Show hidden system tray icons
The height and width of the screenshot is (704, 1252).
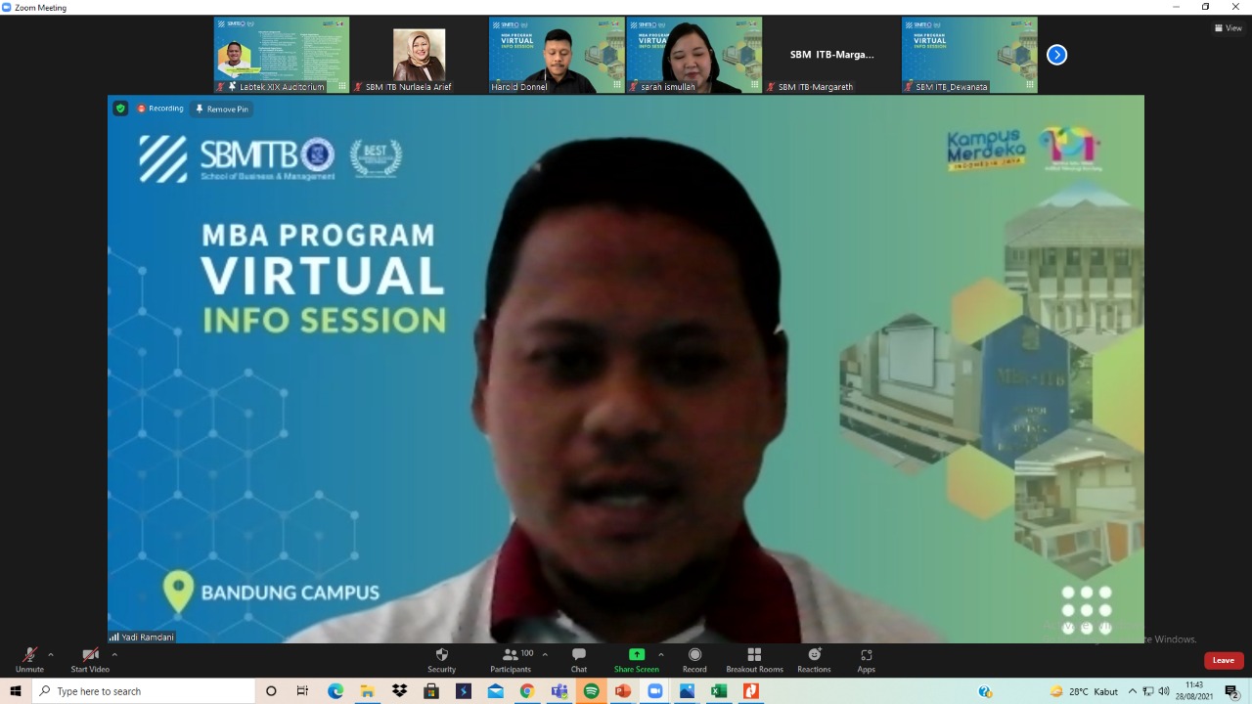point(1133,691)
